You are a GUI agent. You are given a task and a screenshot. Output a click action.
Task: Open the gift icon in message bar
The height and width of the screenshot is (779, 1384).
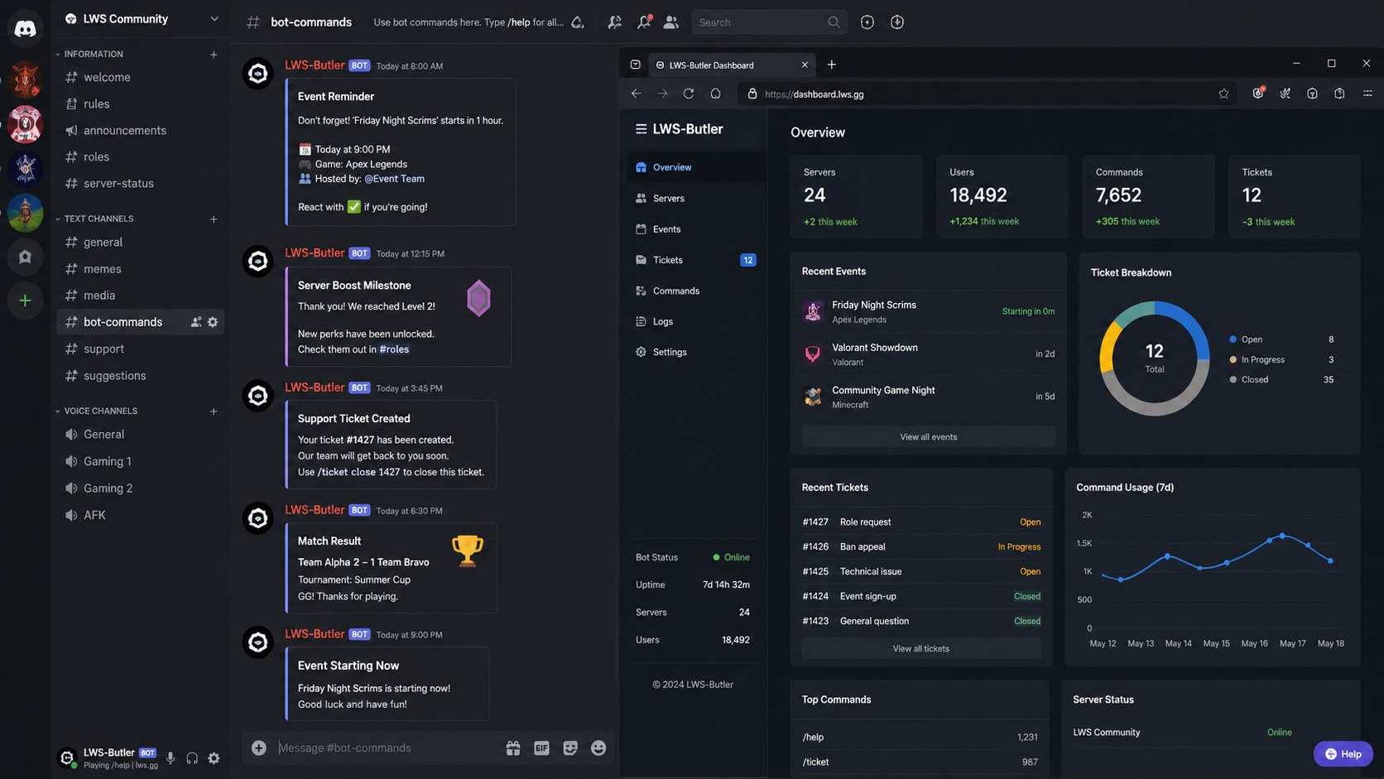click(x=513, y=748)
